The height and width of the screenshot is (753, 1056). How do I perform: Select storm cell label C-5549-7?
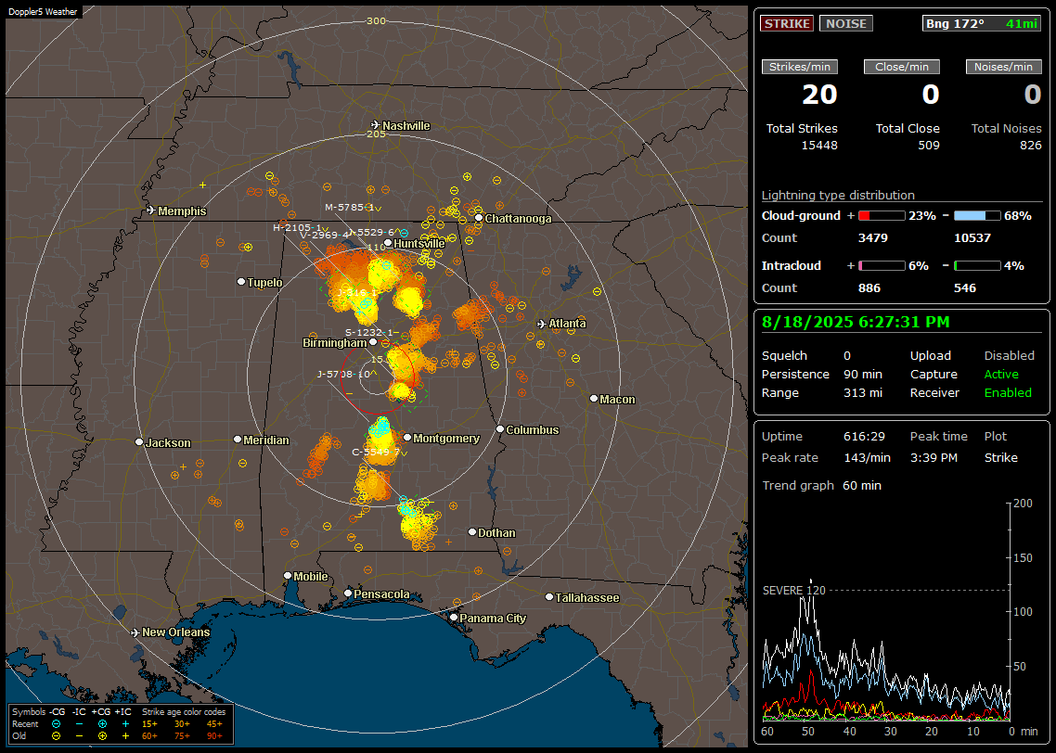click(x=376, y=453)
